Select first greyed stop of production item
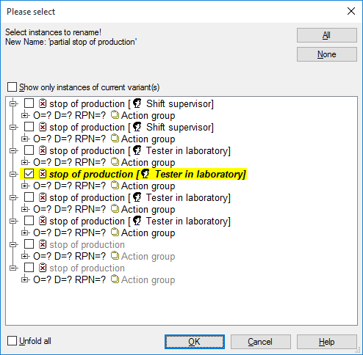This screenshot has width=363, height=355. pos(87,244)
